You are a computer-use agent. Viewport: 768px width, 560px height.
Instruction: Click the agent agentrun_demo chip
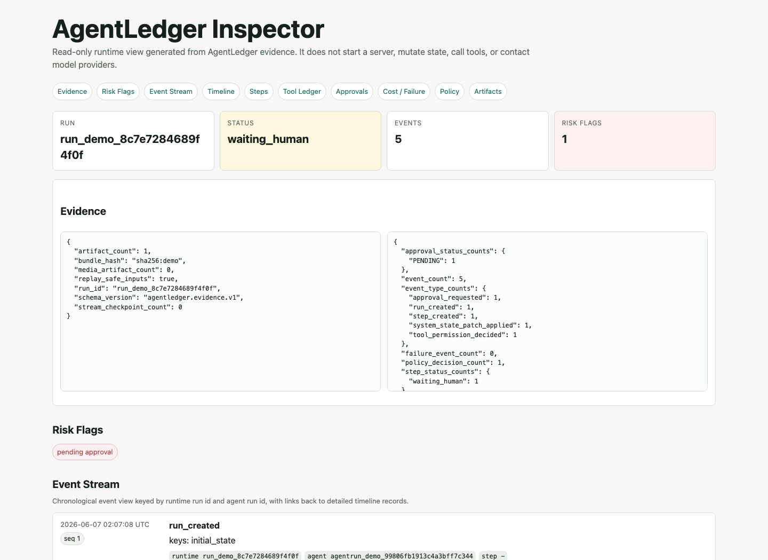point(390,556)
